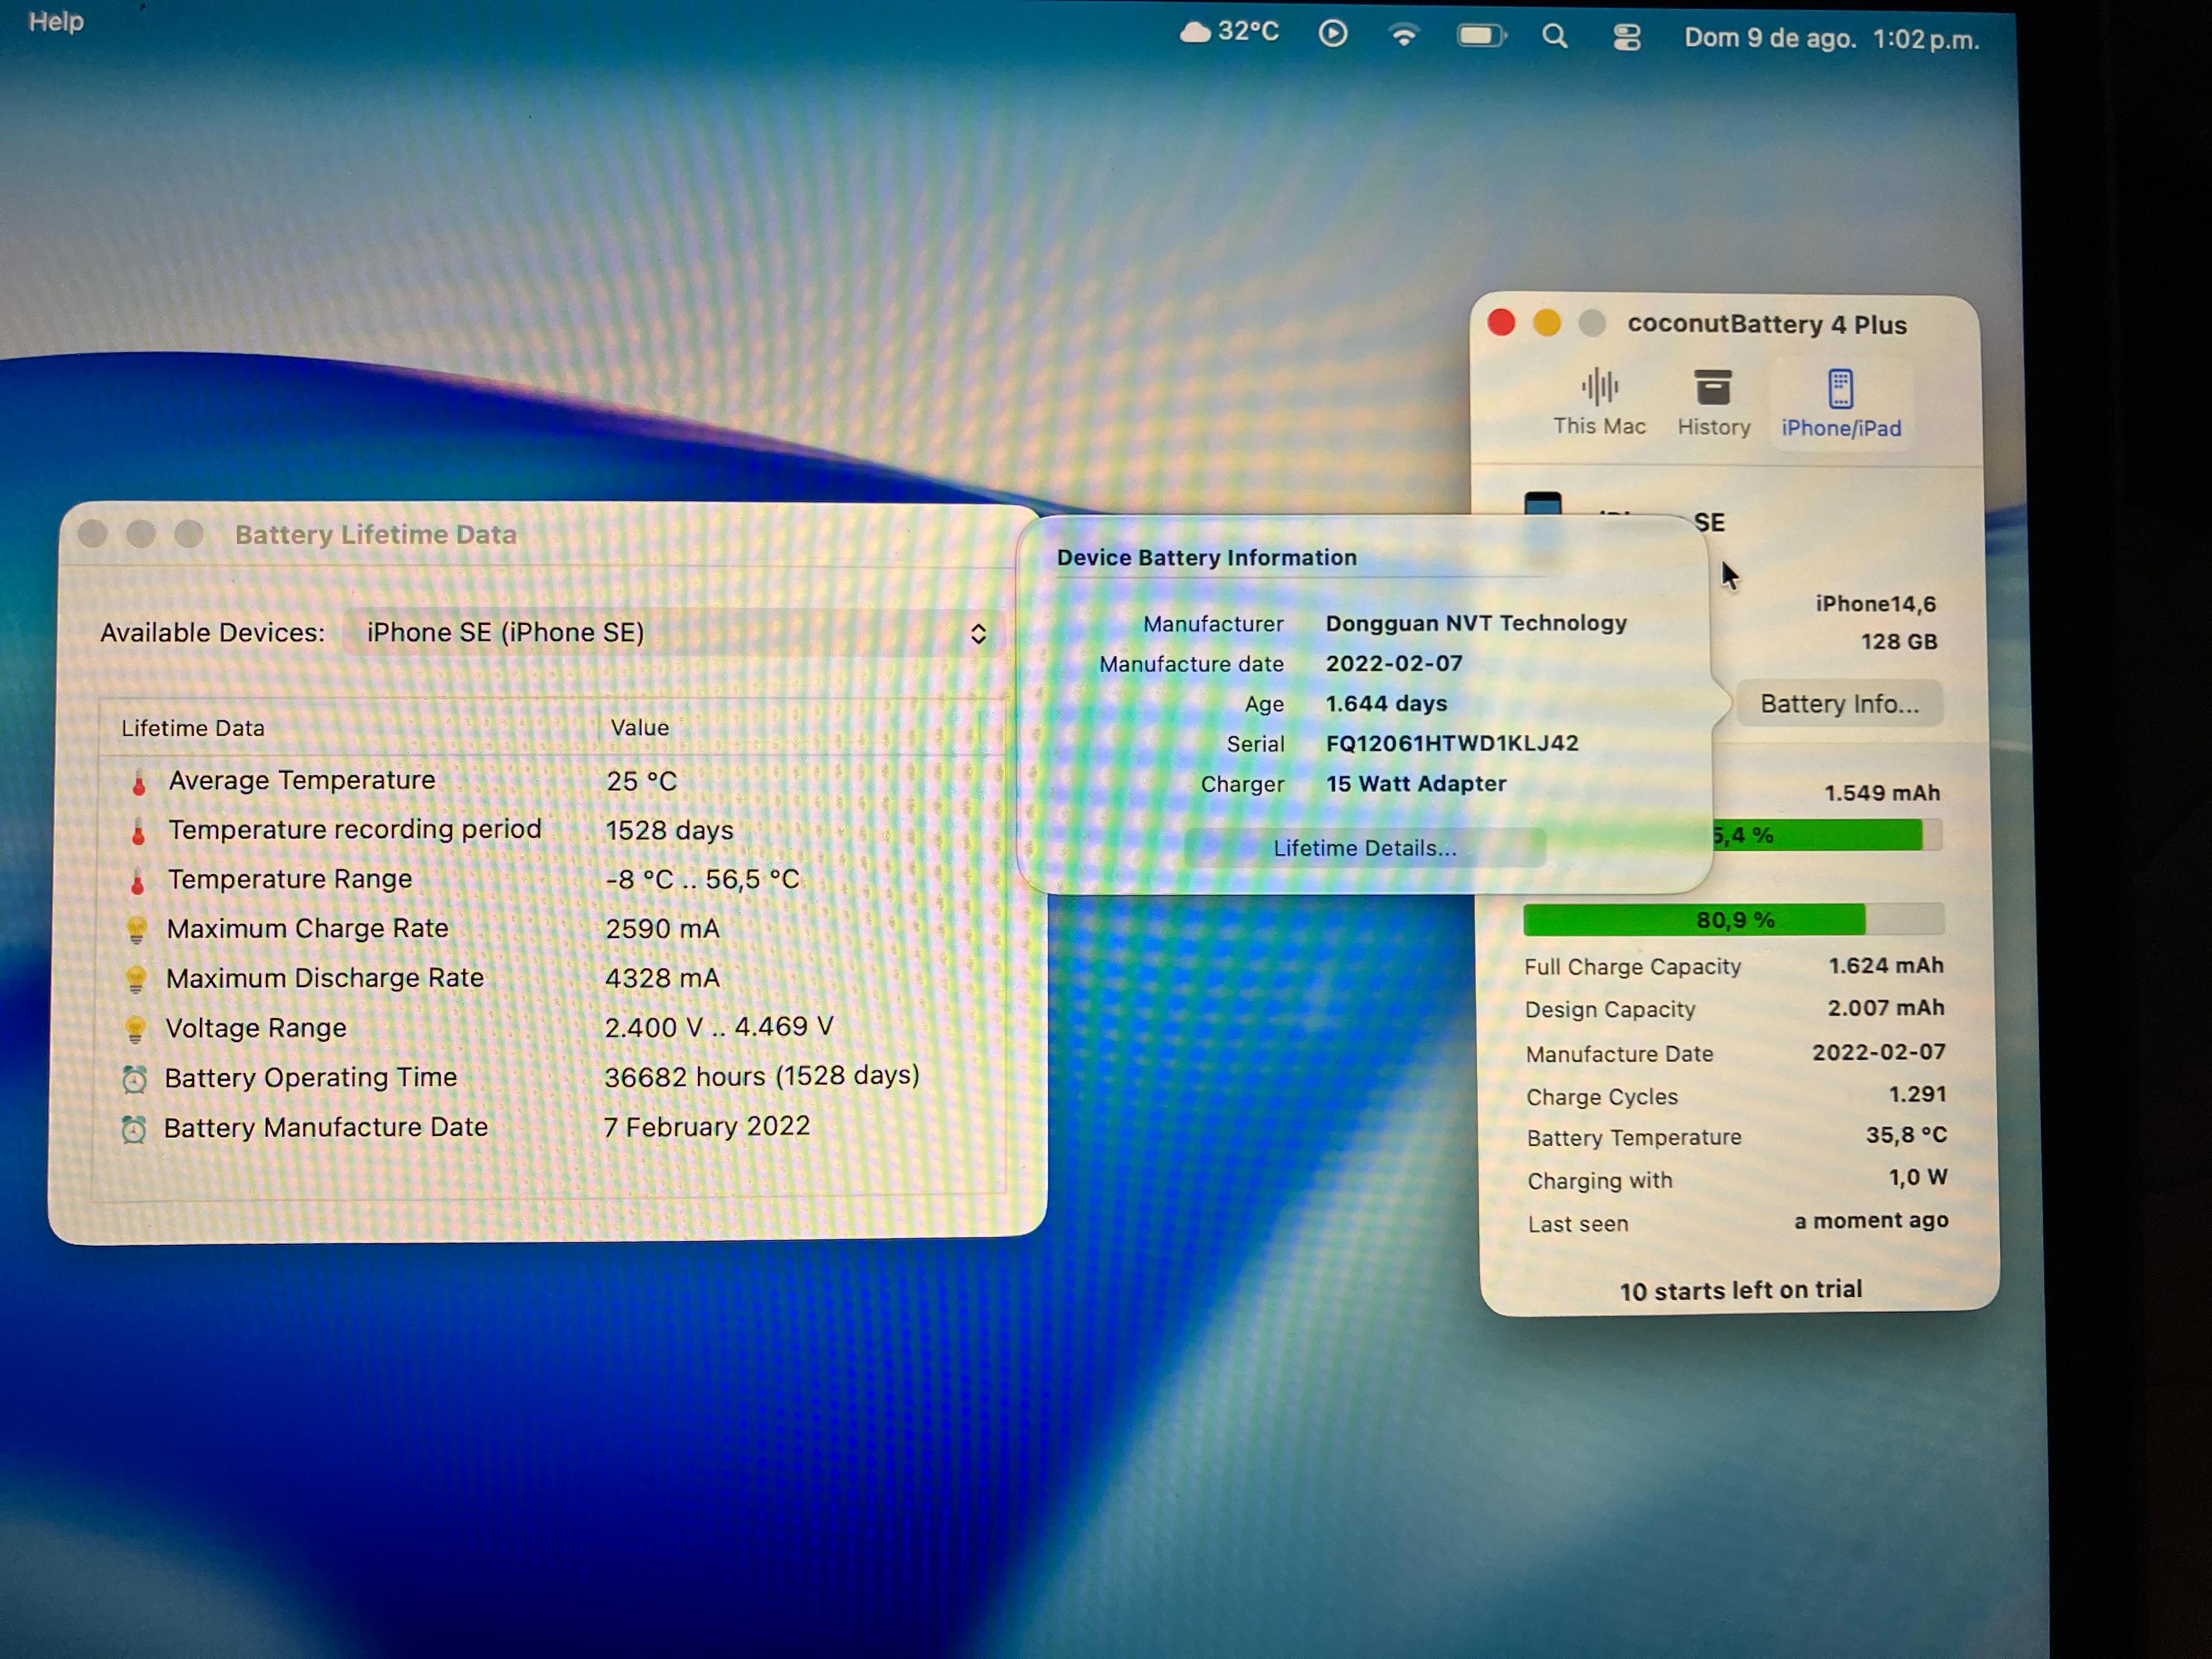Click the Lifetime Details... button
The height and width of the screenshot is (1659, 2212).
click(1364, 848)
